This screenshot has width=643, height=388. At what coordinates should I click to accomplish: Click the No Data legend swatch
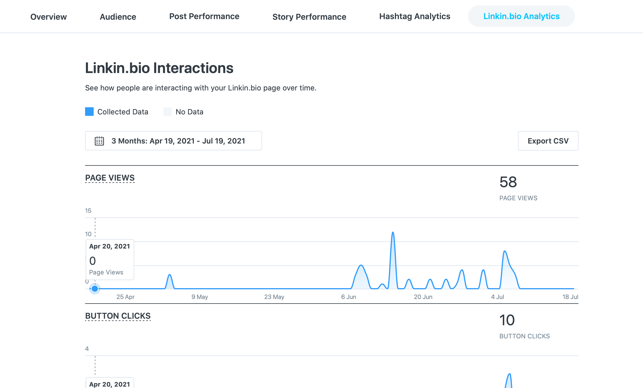tap(168, 112)
